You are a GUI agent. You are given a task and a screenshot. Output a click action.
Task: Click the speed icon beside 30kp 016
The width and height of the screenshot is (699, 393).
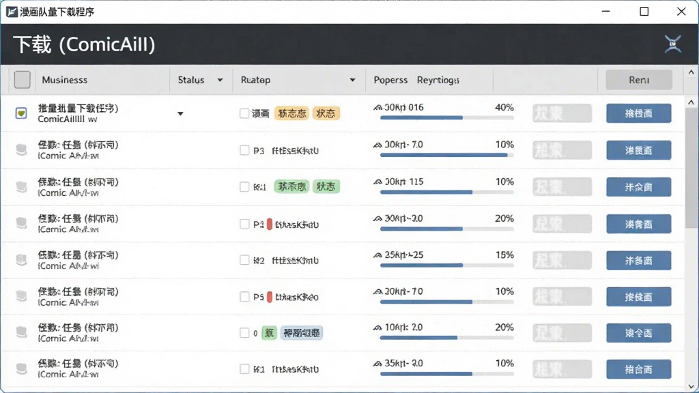pyautogui.click(x=378, y=107)
